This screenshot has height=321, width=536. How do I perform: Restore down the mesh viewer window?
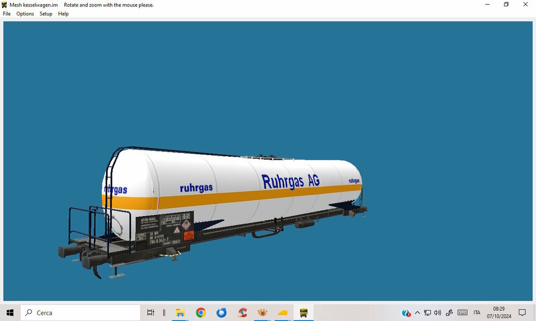[x=507, y=4]
